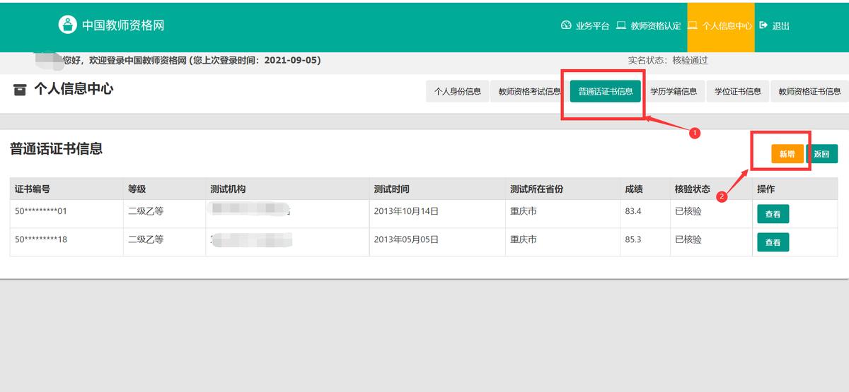Image resolution: width=849 pixels, height=392 pixels.
Task: Click the 实名状态：核验通过 status text
Action: (x=668, y=61)
